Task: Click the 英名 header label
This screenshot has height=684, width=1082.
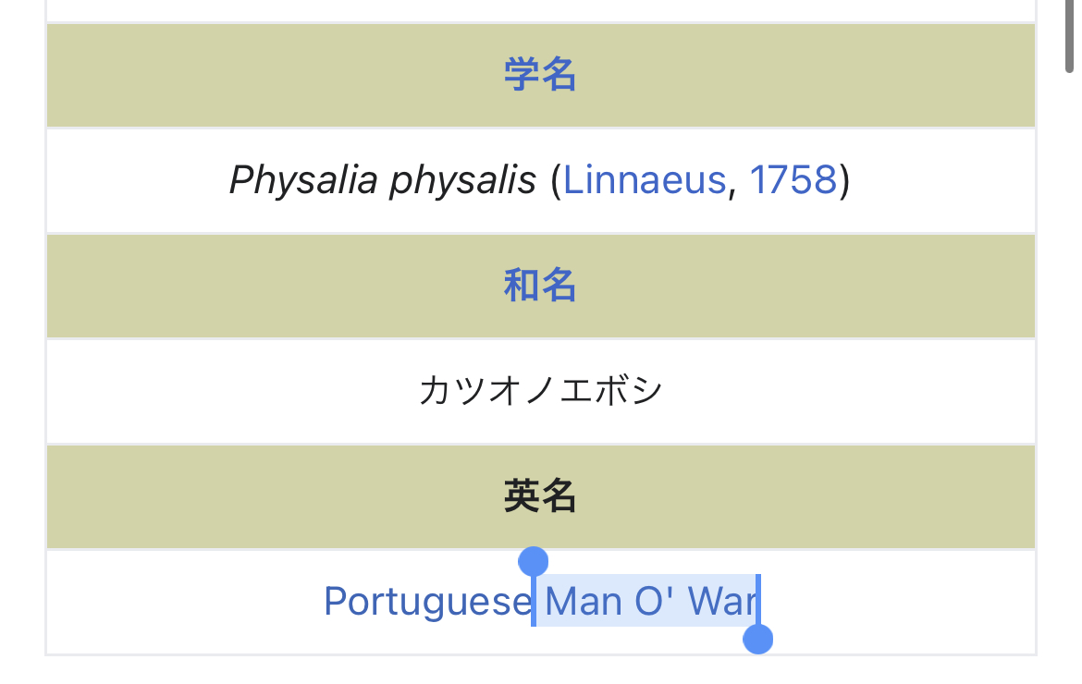Action: [540, 496]
